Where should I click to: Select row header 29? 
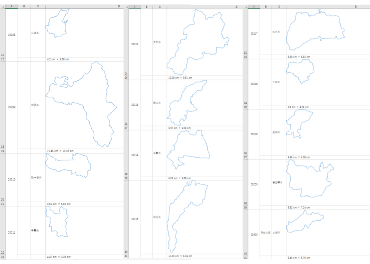[126, 178]
